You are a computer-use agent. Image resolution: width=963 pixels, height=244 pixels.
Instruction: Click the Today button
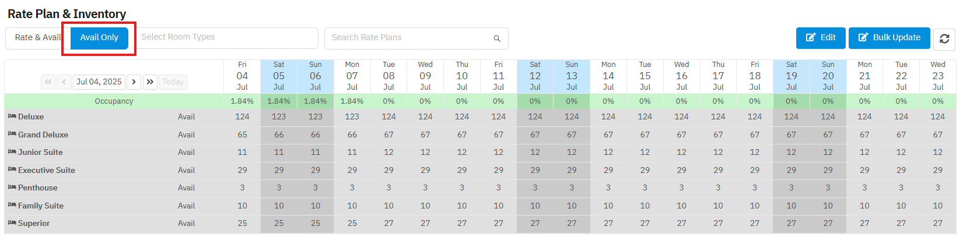click(x=173, y=82)
